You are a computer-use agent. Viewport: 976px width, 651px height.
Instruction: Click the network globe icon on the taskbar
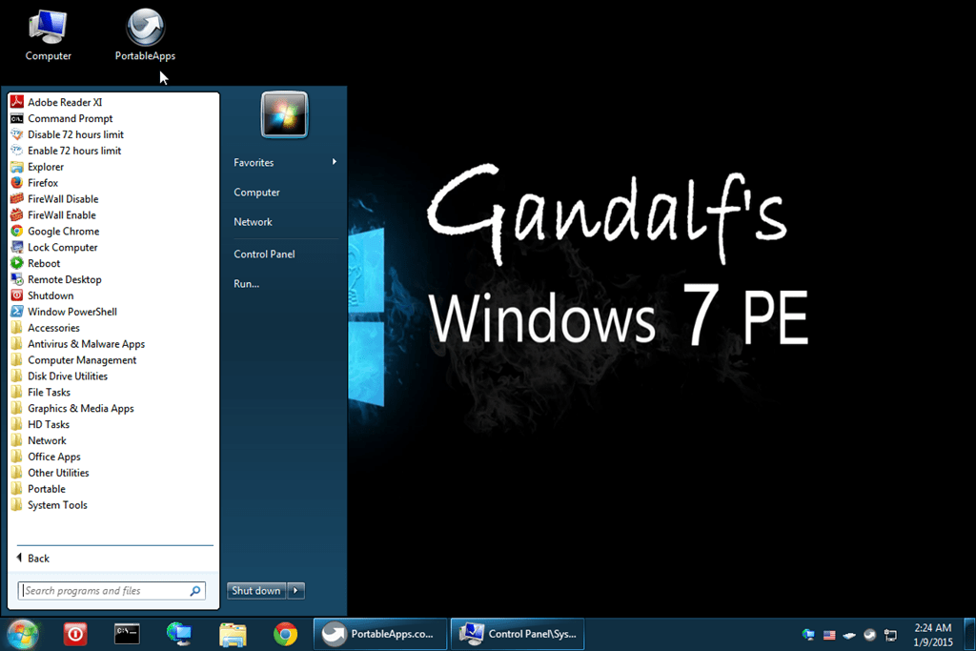point(179,634)
